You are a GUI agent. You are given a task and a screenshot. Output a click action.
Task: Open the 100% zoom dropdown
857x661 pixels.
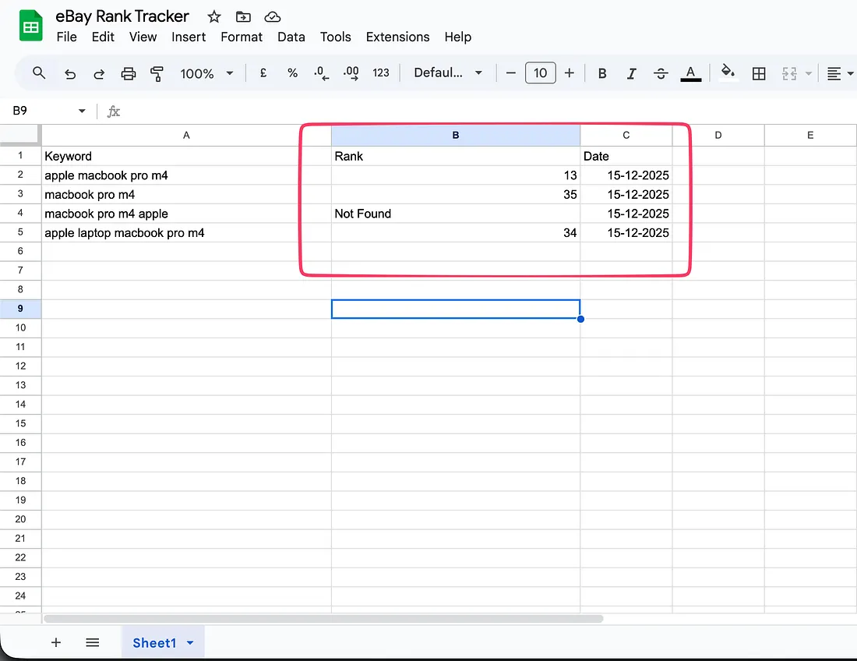click(206, 73)
